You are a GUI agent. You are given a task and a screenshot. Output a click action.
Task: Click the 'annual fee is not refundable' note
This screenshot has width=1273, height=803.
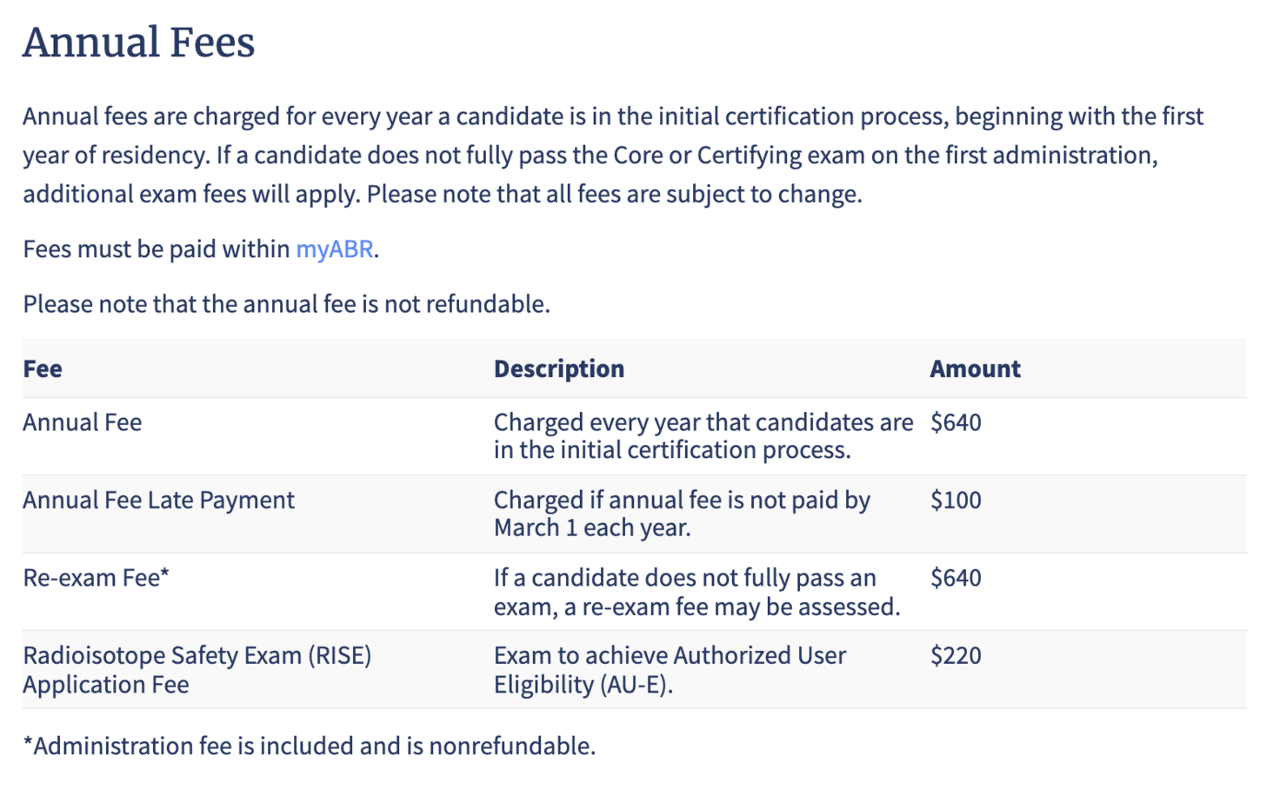[286, 304]
